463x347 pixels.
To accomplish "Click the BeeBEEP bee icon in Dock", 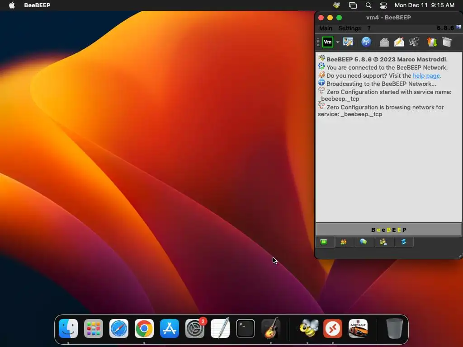I will point(307,328).
